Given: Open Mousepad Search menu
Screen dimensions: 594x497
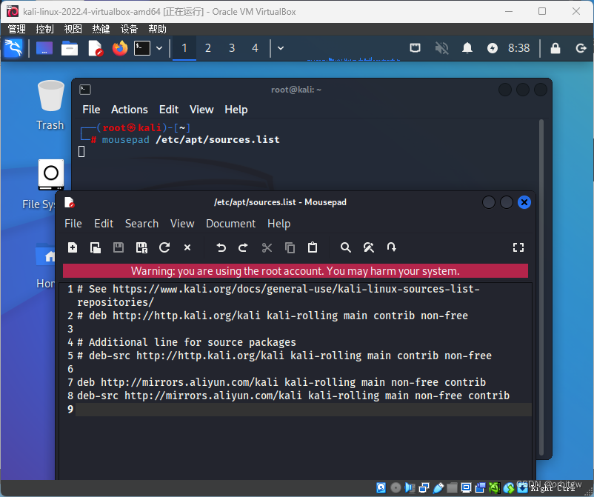Looking at the screenshot, I should coord(141,224).
